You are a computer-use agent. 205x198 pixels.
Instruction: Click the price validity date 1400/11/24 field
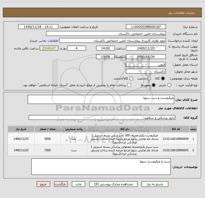146,57
